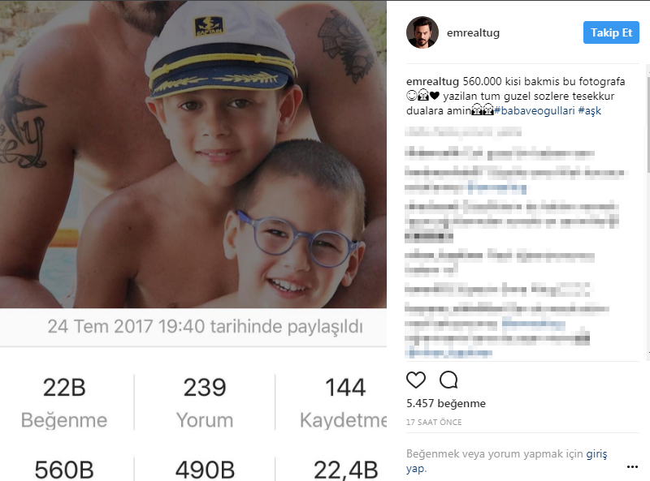
Task: Click the 24 Tem 2017 share date text
Action: (205, 327)
